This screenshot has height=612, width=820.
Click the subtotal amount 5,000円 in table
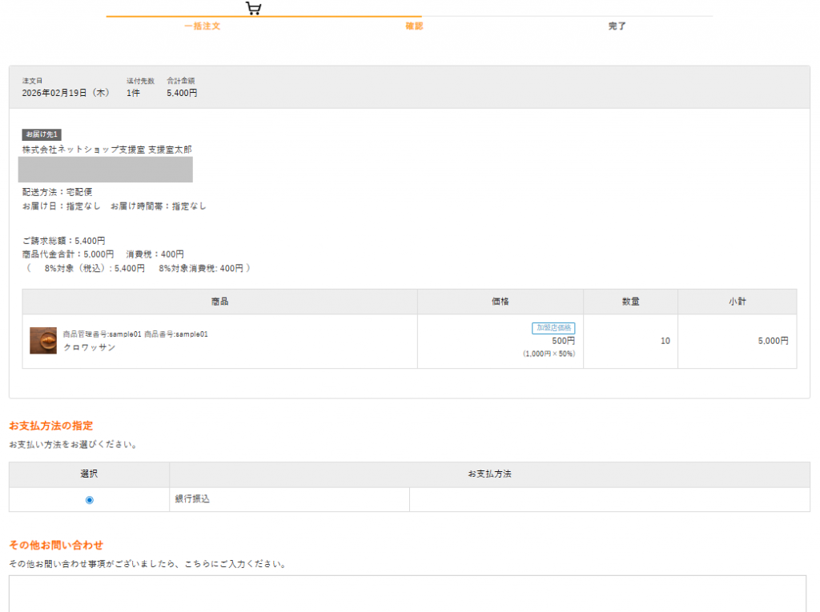point(773,342)
